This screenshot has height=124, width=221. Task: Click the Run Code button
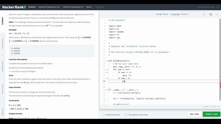coord(194,114)
